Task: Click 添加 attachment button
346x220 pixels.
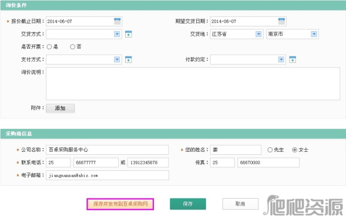Action: (60, 108)
